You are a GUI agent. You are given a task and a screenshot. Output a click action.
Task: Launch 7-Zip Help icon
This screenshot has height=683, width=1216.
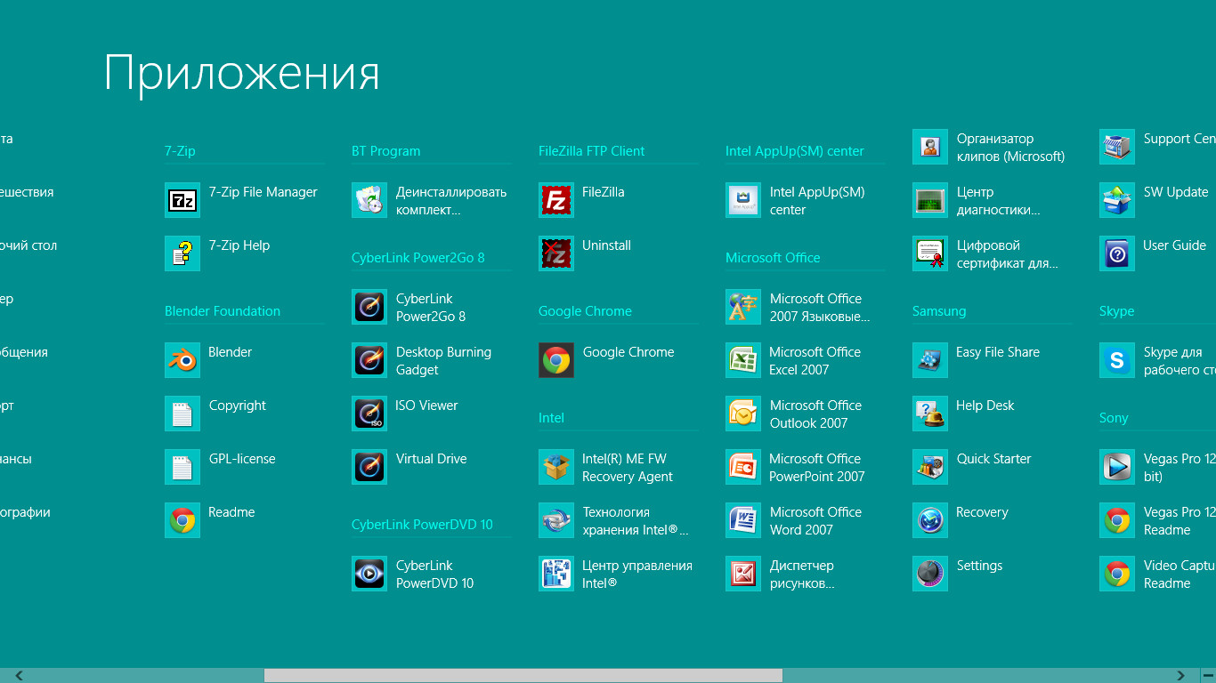(182, 253)
